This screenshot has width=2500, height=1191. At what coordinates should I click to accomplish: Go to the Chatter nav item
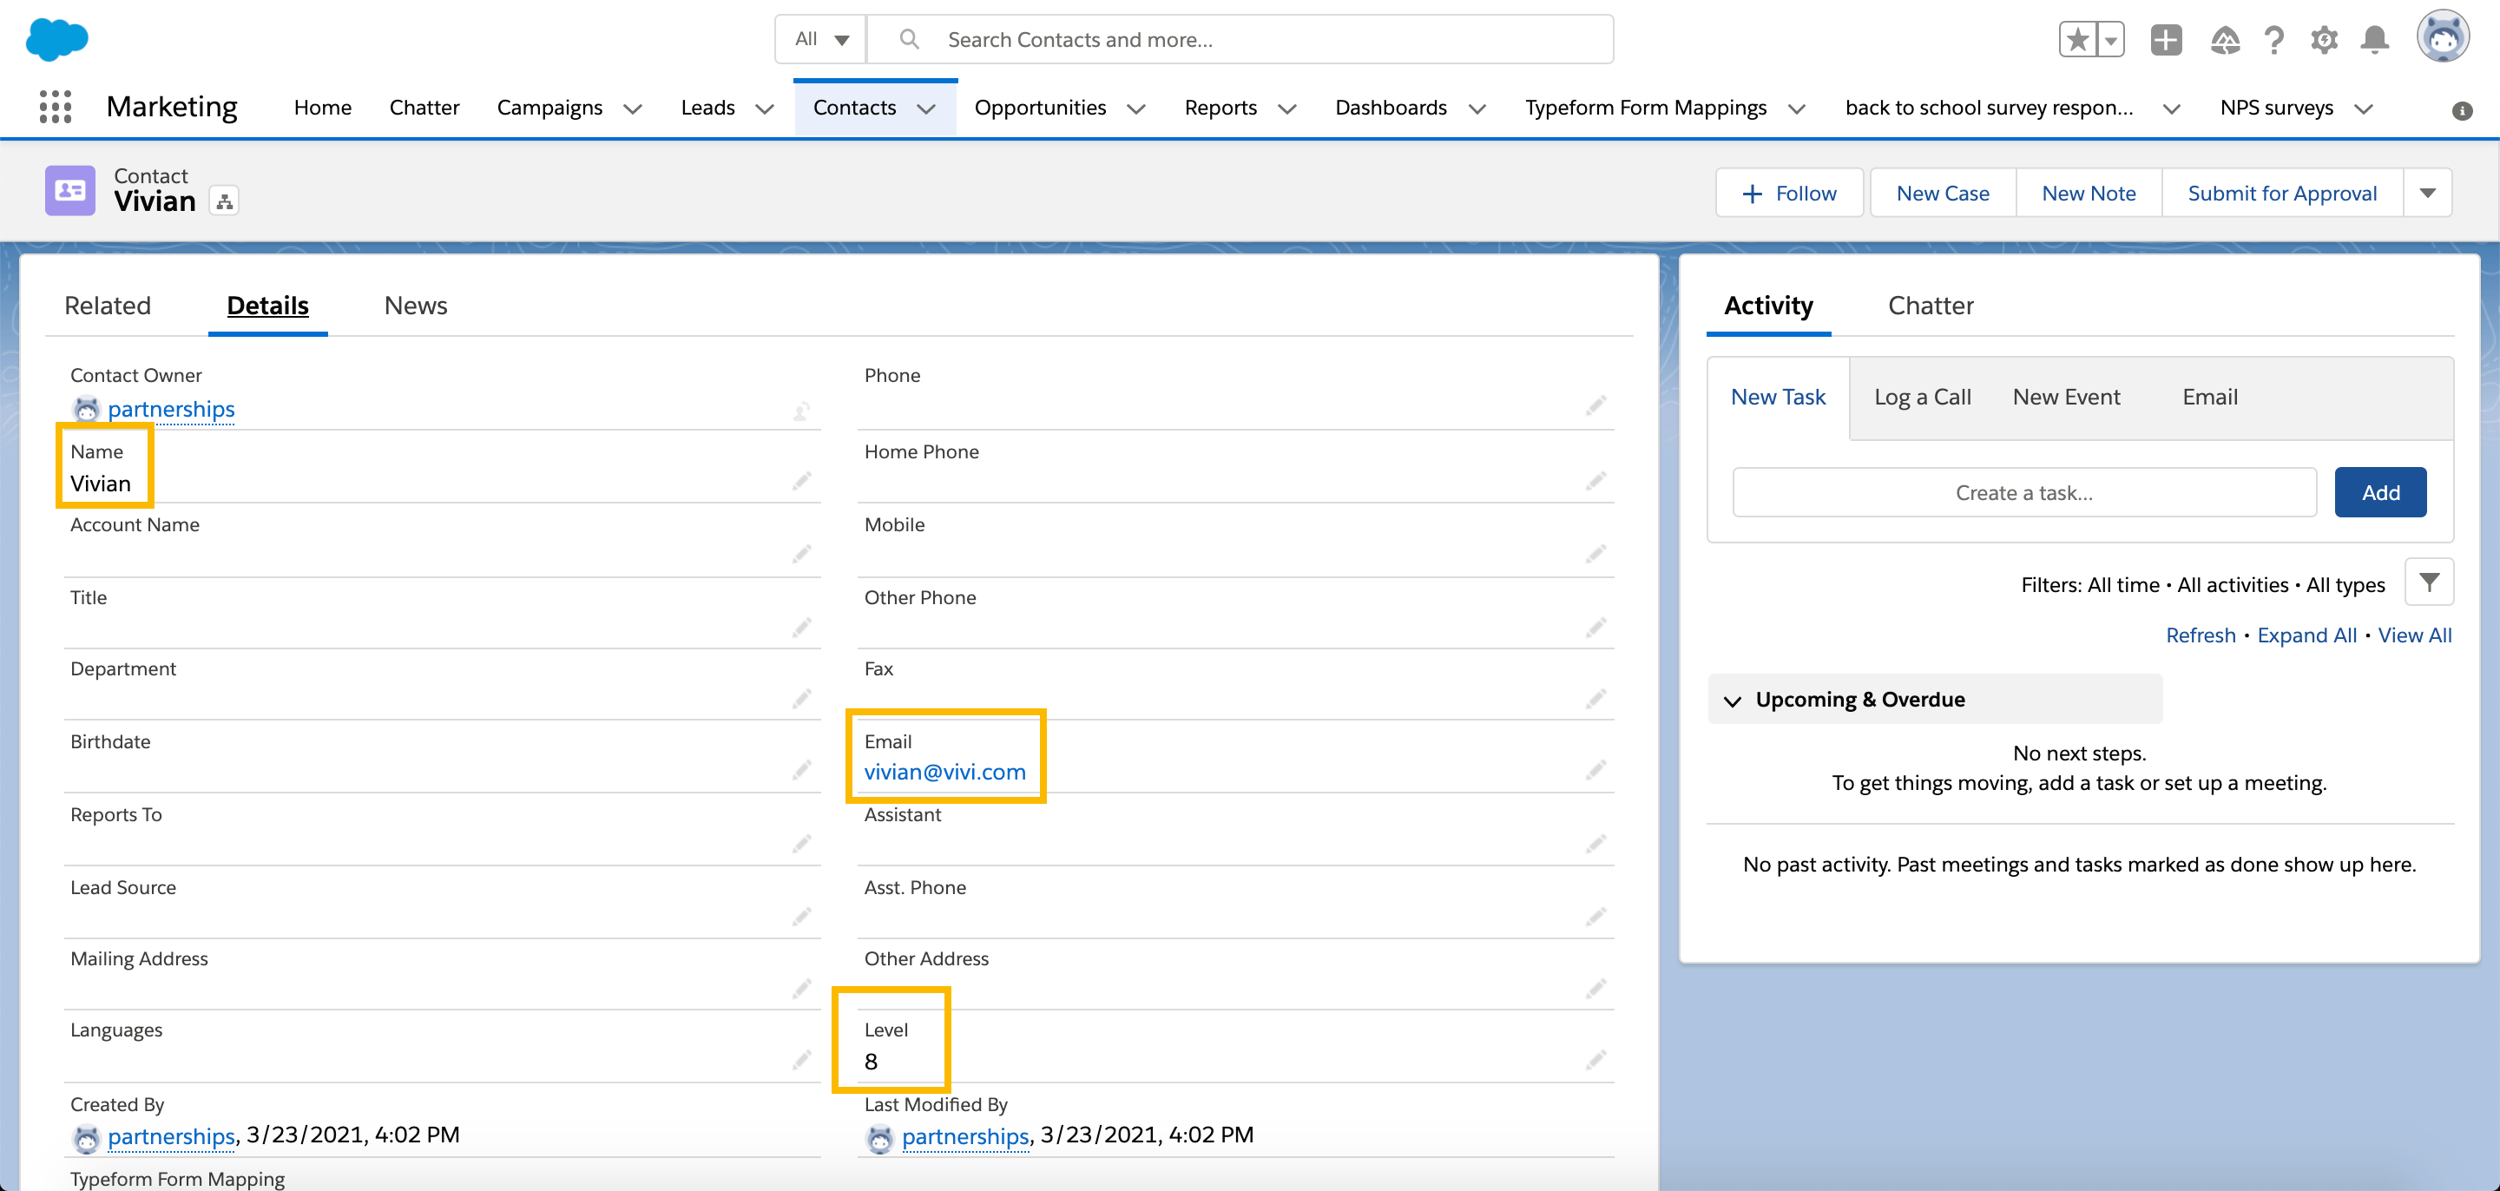click(424, 108)
